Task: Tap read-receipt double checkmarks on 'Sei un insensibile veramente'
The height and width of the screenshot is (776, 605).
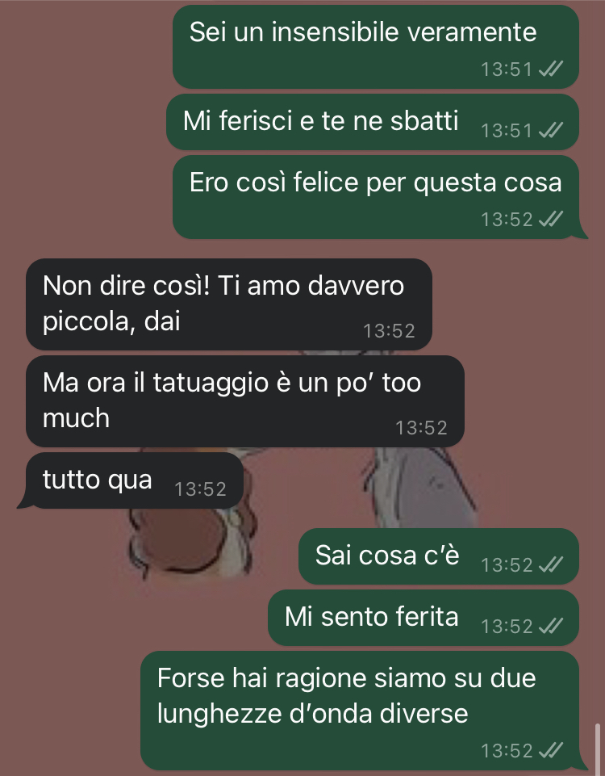Action: click(x=551, y=69)
